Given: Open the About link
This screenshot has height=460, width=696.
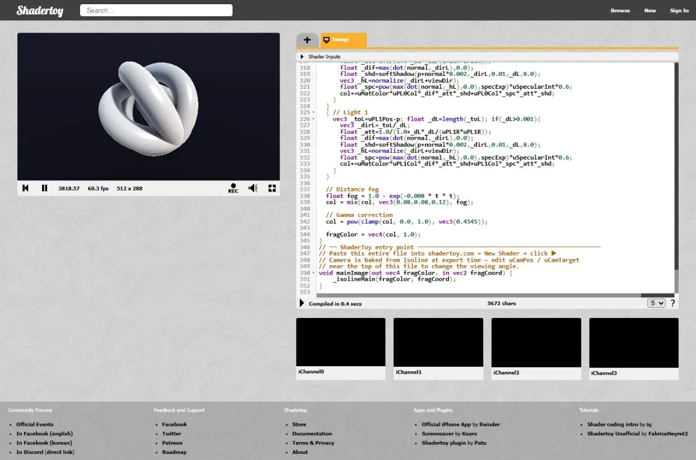Looking at the screenshot, I should point(300,452).
